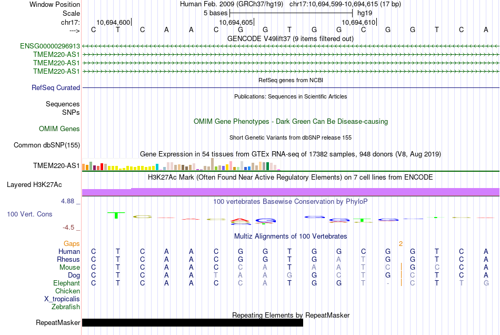
Task: Click the green T conservation logo letter
Action: click(116, 215)
